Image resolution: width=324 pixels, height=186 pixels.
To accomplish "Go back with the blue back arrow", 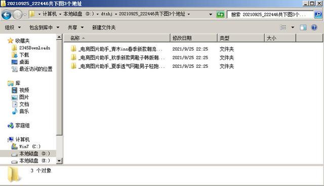I will 7,15.
